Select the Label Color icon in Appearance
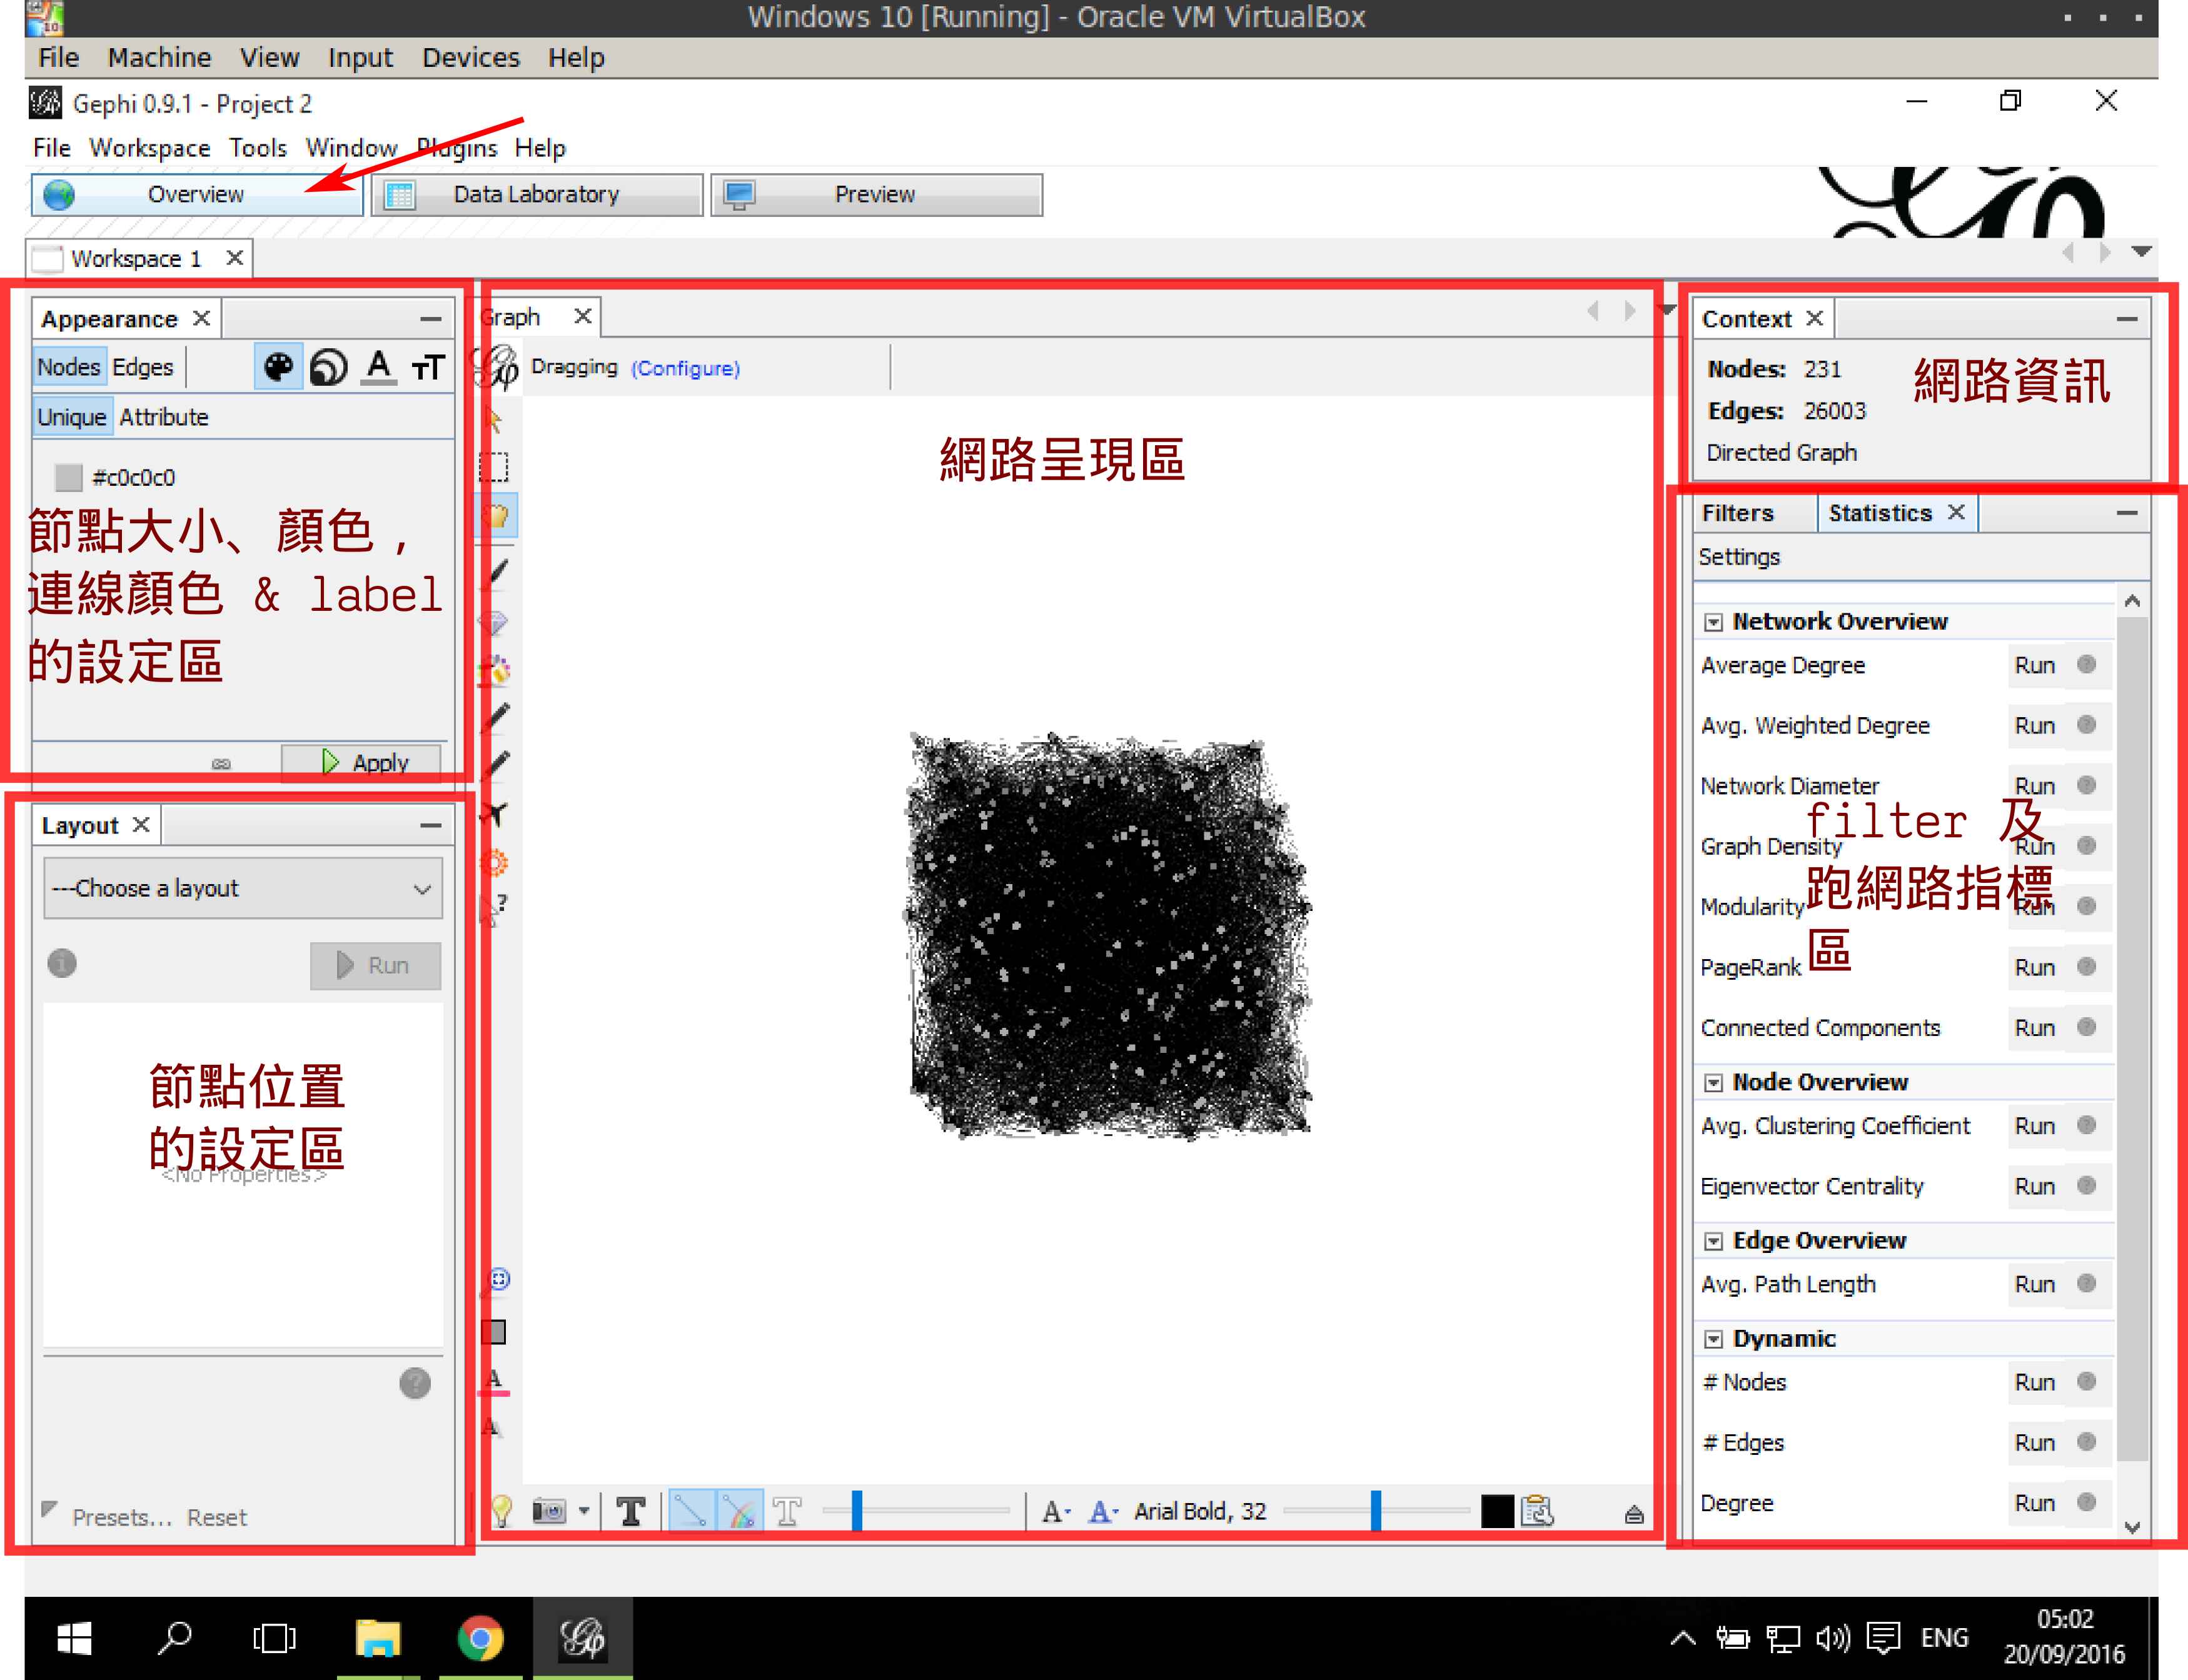 378,368
